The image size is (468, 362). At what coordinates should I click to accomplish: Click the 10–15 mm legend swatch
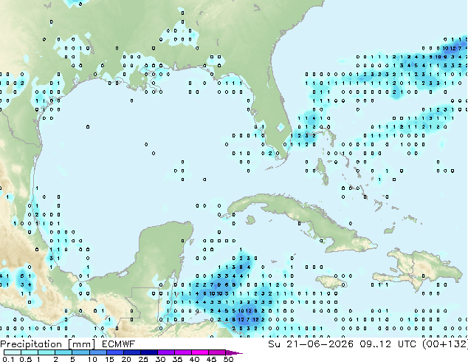(97, 352)
